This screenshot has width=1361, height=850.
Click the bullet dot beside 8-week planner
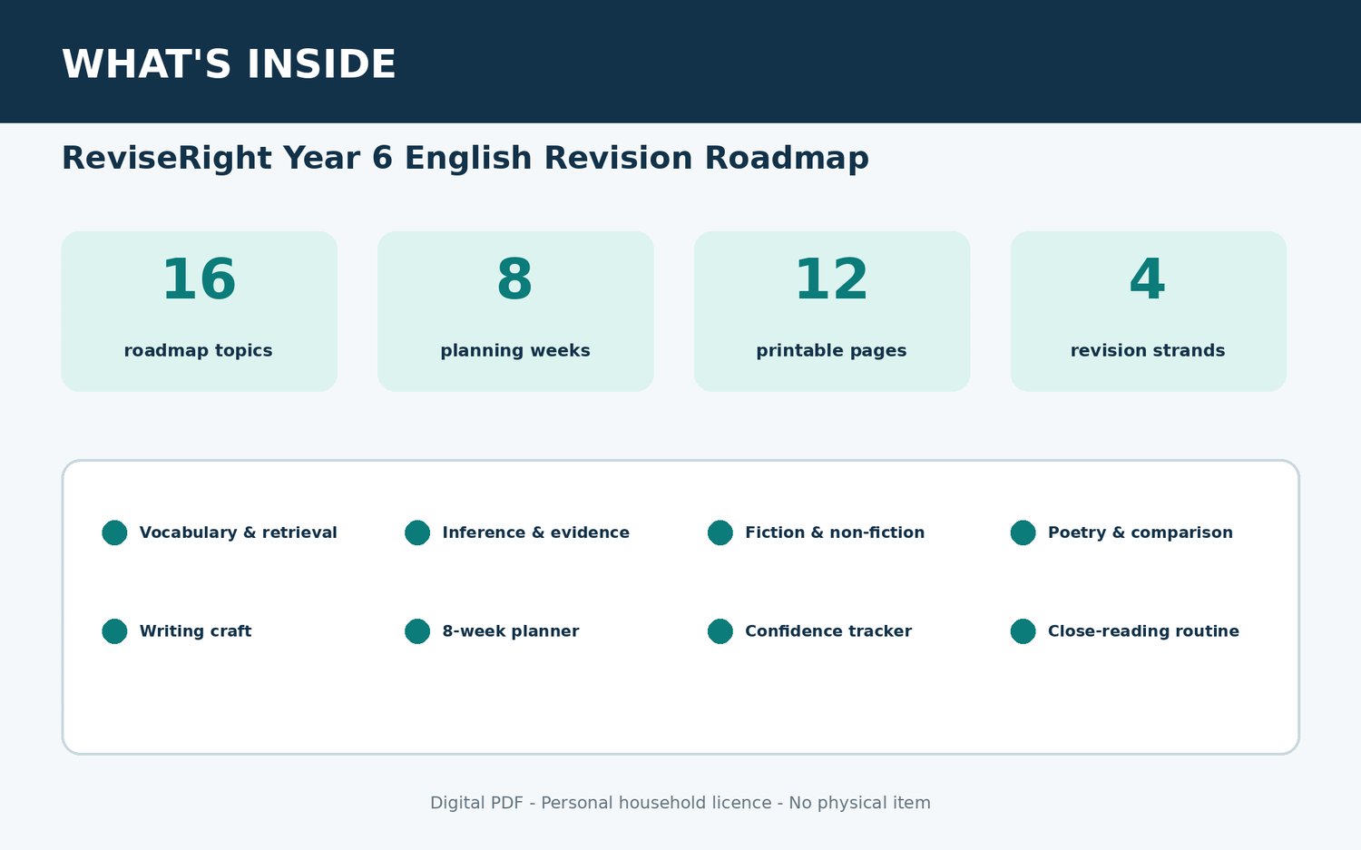click(417, 631)
